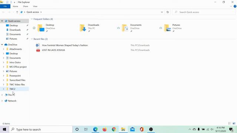Switch to Details view layout icon
The image size is (237, 133).
pos(230,123)
